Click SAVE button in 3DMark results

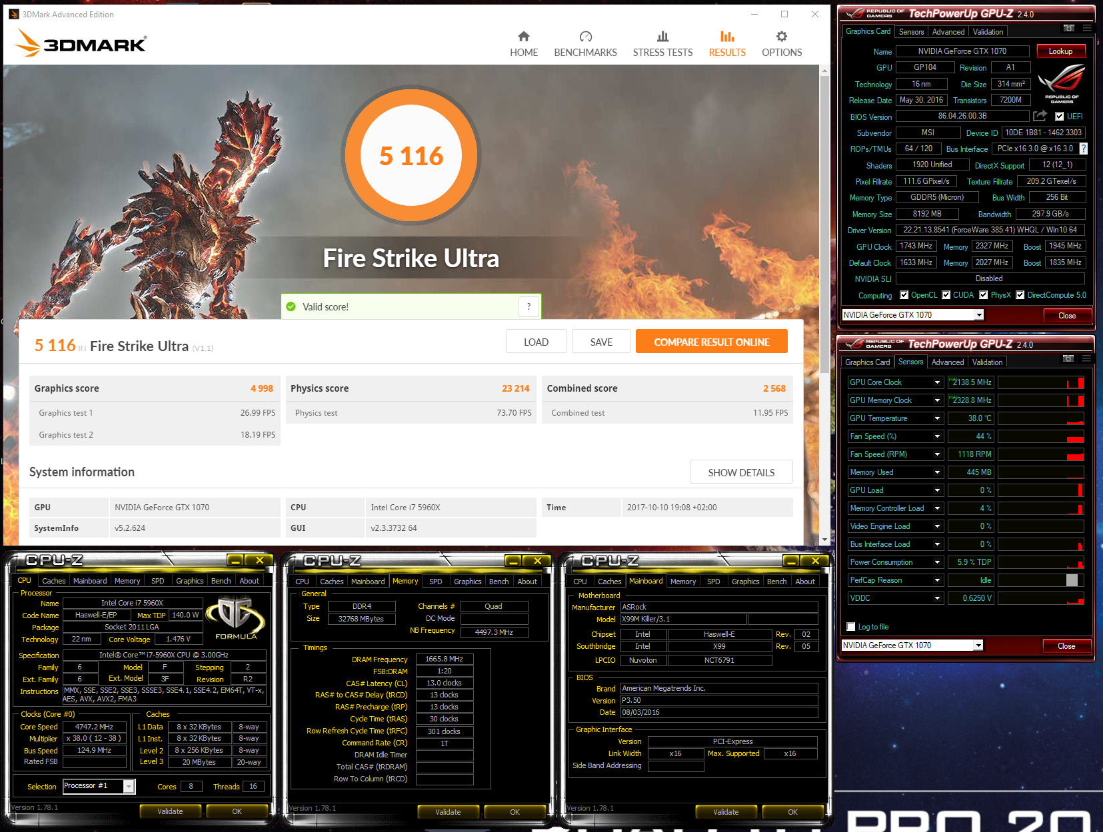click(601, 342)
